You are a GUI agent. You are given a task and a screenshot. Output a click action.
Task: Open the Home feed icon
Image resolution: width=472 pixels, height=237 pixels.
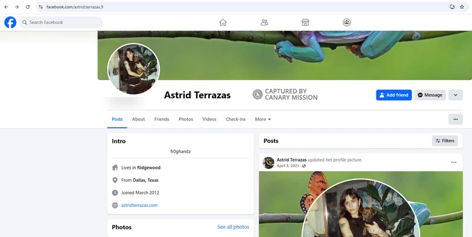click(223, 22)
